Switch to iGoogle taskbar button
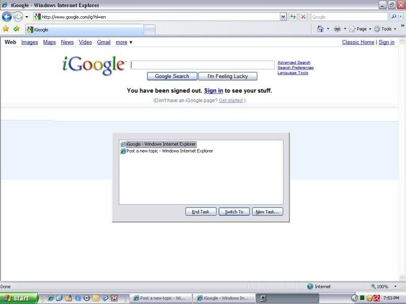 pyautogui.click(x=224, y=298)
